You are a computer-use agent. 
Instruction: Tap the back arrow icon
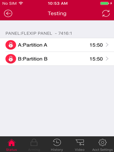[x=8, y=13]
